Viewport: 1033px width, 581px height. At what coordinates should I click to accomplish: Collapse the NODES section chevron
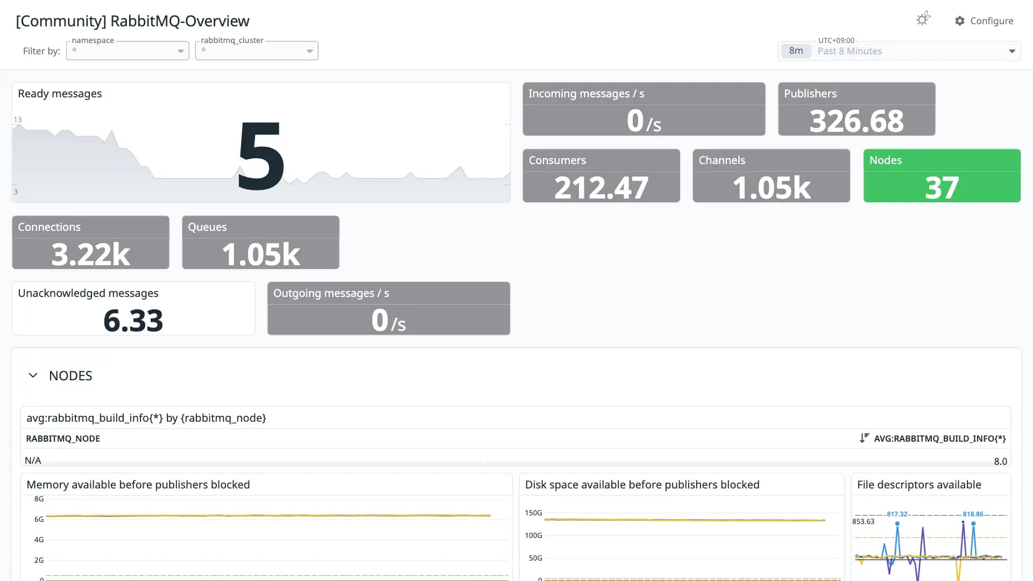(33, 375)
